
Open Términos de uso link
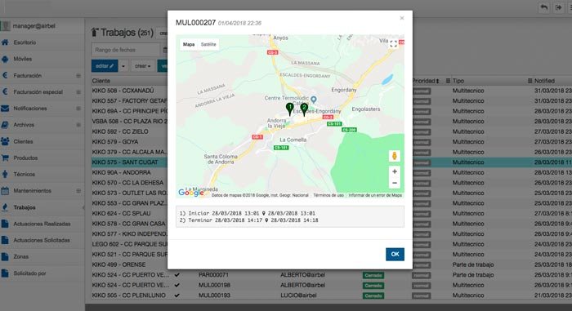pos(328,195)
